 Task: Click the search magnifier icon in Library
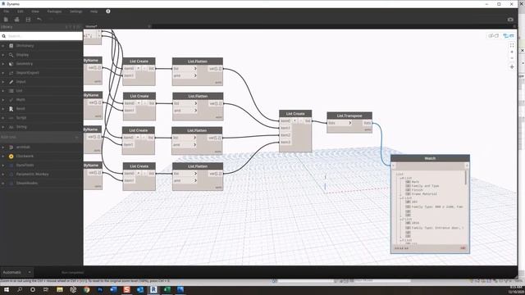(x=3, y=36)
